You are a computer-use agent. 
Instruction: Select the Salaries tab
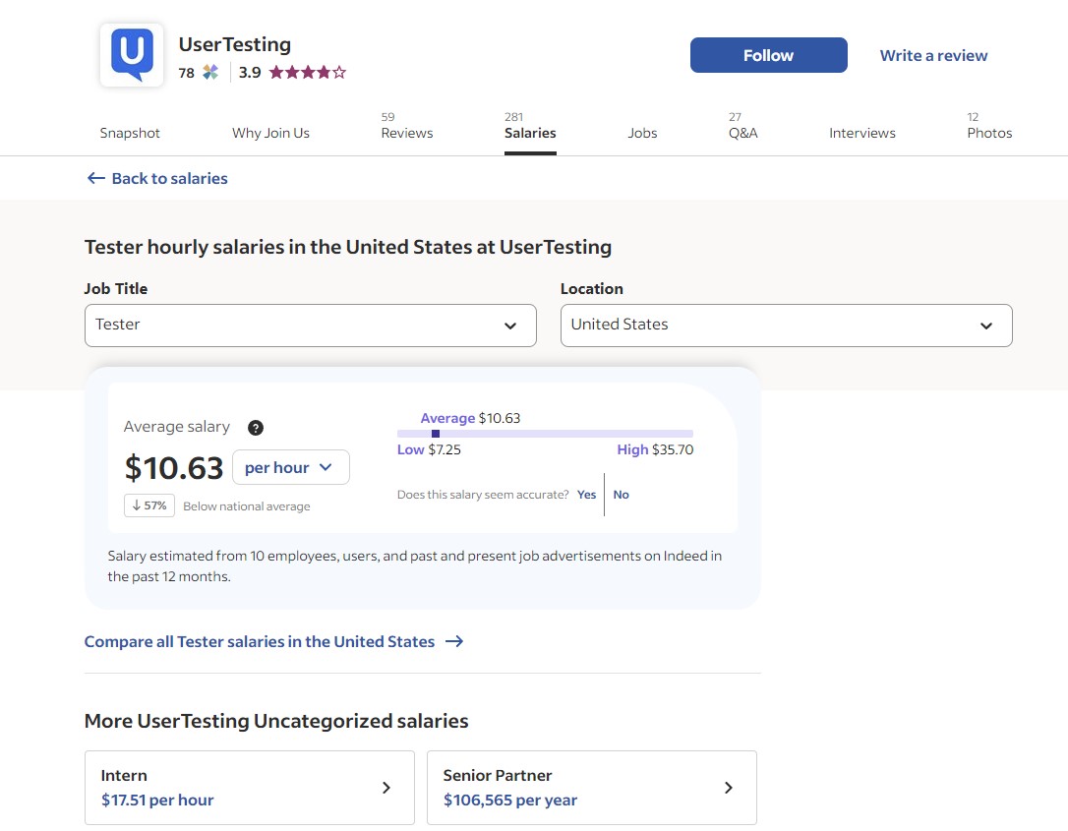pyautogui.click(x=530, y=127)
